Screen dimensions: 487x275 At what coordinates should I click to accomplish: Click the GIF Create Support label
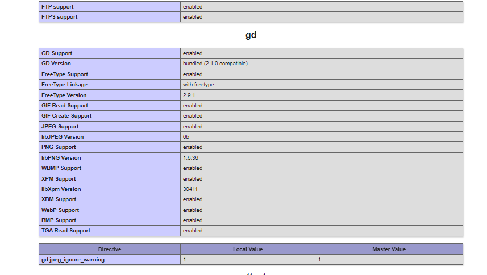tap(66, 116)
